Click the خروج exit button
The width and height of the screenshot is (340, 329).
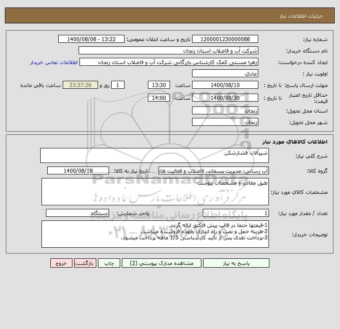click(x=61, y=263)
